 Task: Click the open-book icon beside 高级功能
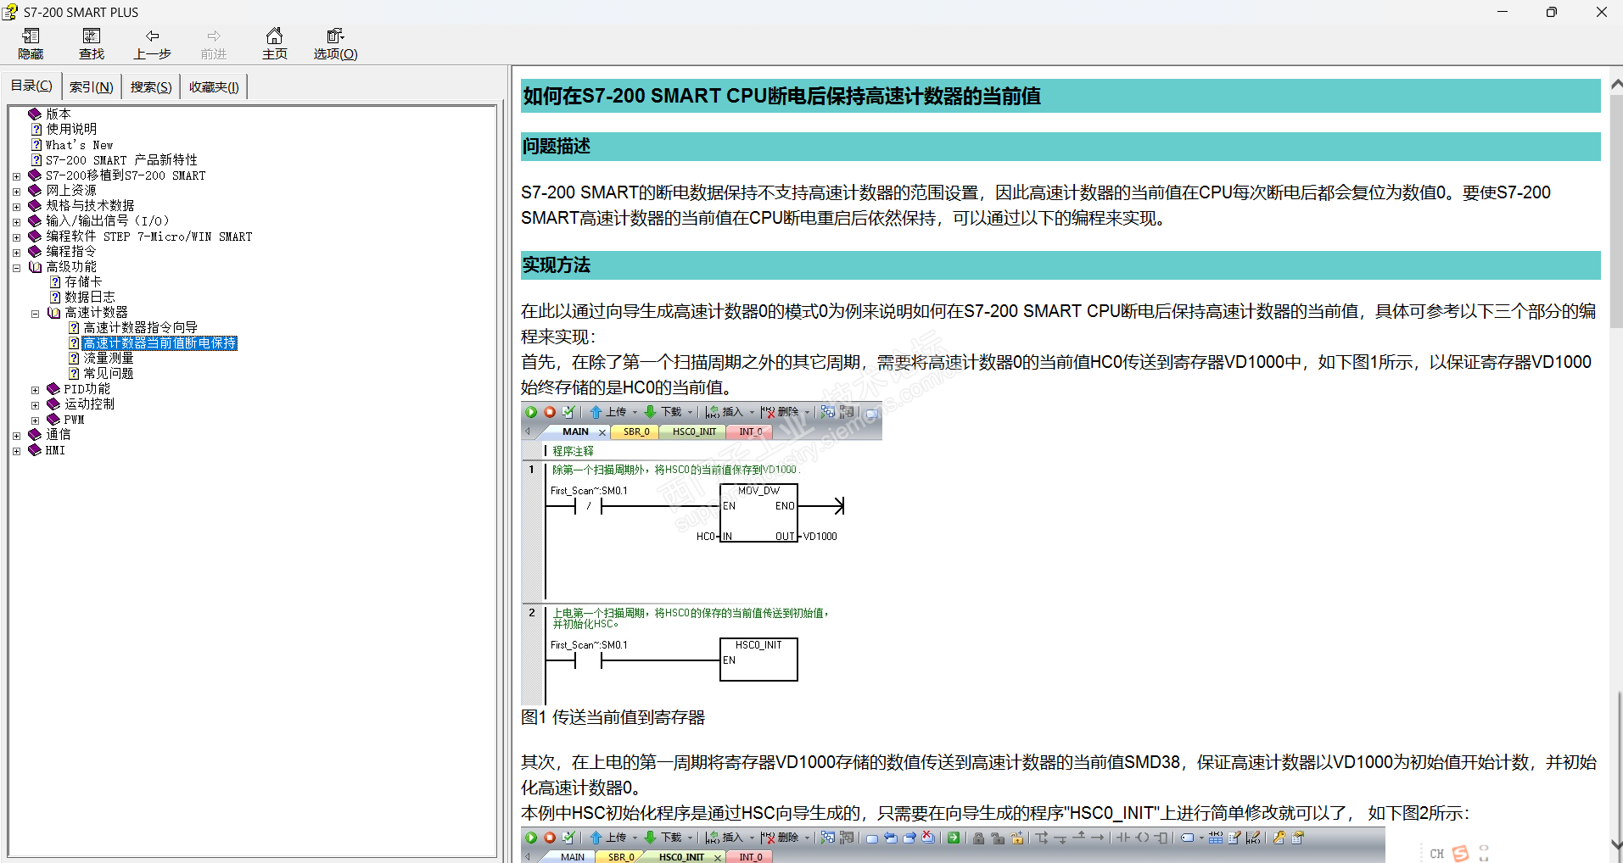[x=35, y=266]
